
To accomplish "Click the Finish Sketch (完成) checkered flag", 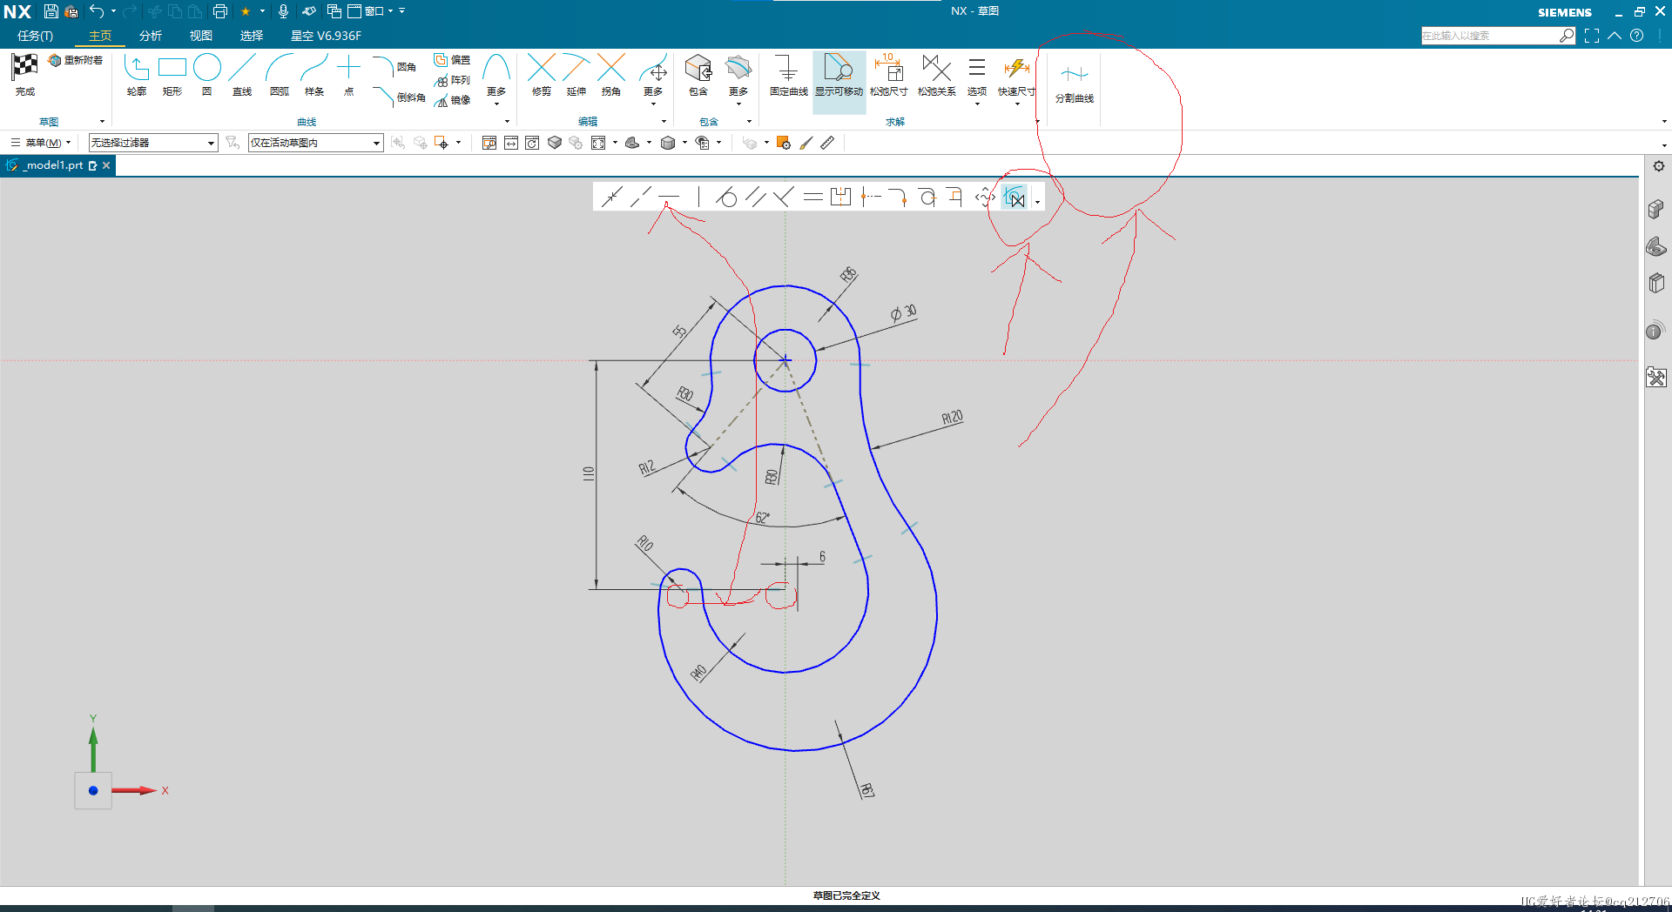I will (24, 75).
